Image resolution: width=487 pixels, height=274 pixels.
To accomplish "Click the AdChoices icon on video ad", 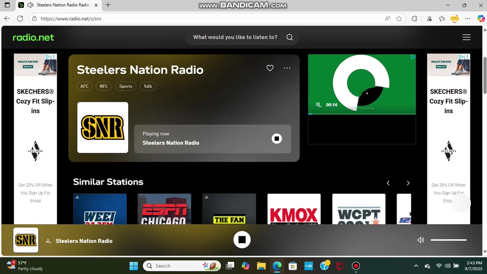I will click(413, 57).
